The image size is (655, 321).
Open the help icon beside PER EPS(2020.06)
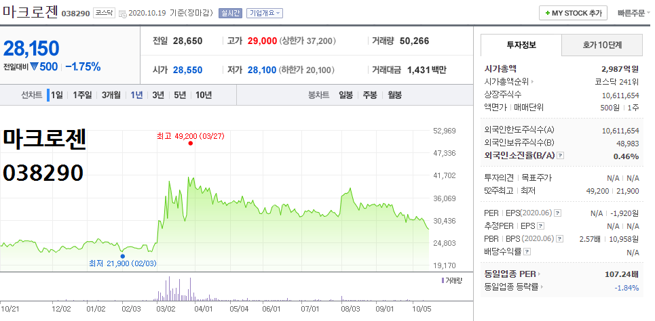557,213
